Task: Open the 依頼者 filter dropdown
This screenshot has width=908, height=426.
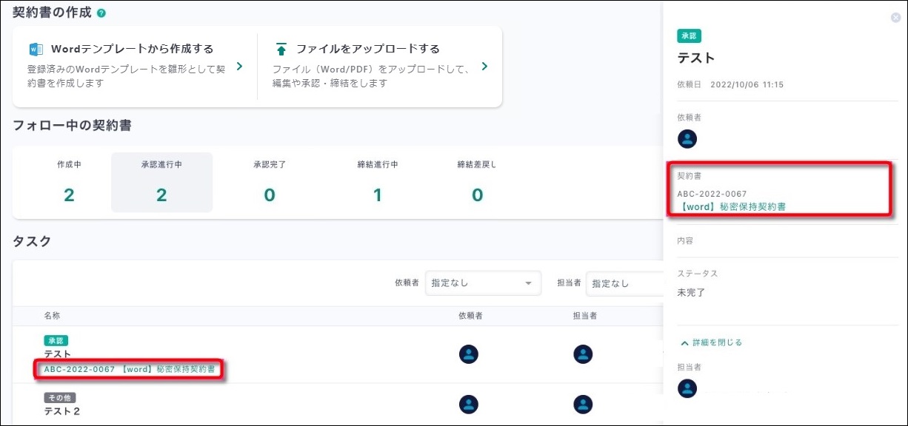Action: point(483,283)
